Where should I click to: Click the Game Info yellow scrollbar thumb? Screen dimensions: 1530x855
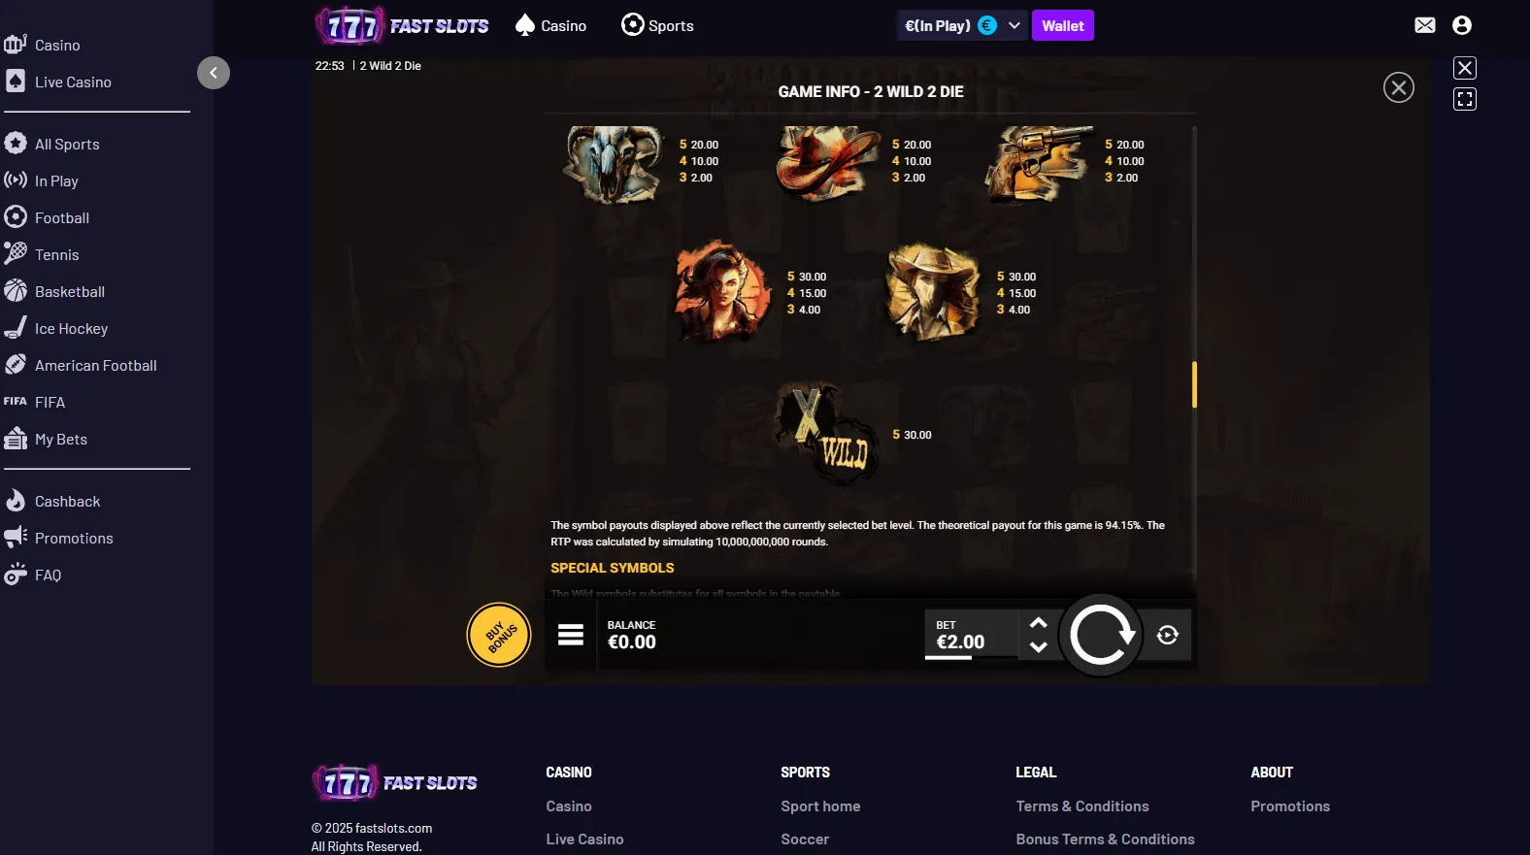1194,385
